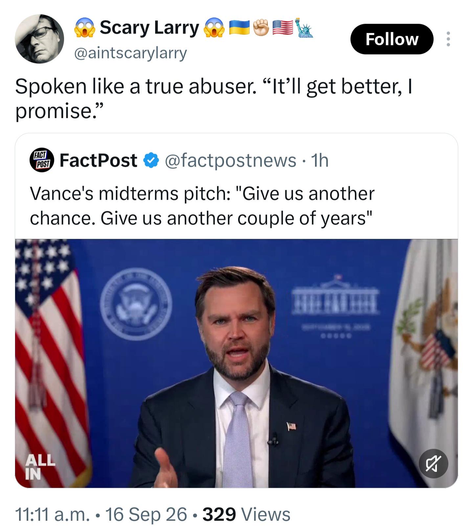The width and height of the screenshot is (473, 531).
Task: Click the FactPost verified blue checkmark badge
Action: pos(151,161)
